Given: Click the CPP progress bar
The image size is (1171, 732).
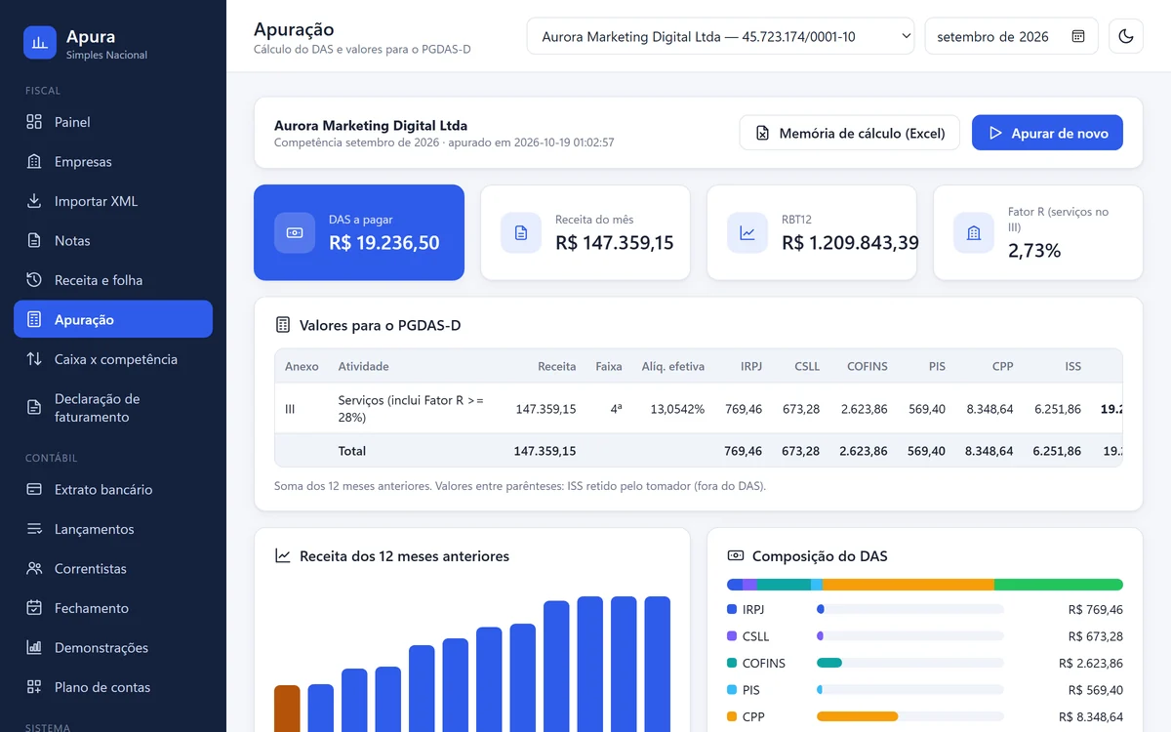Looking at the screenshot, I should (910, 716).
